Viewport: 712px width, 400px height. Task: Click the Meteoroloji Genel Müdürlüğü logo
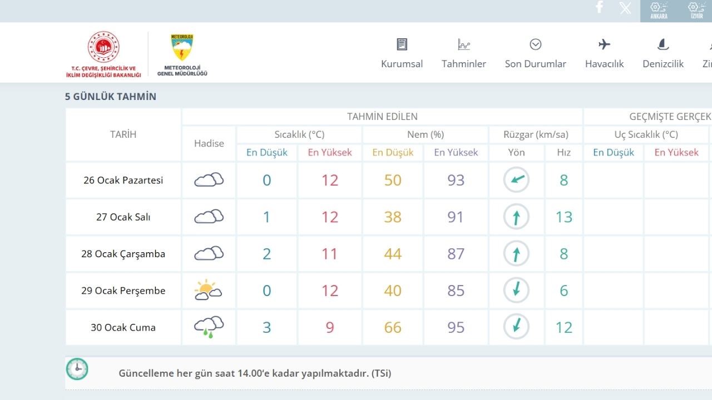coord(182,54)
